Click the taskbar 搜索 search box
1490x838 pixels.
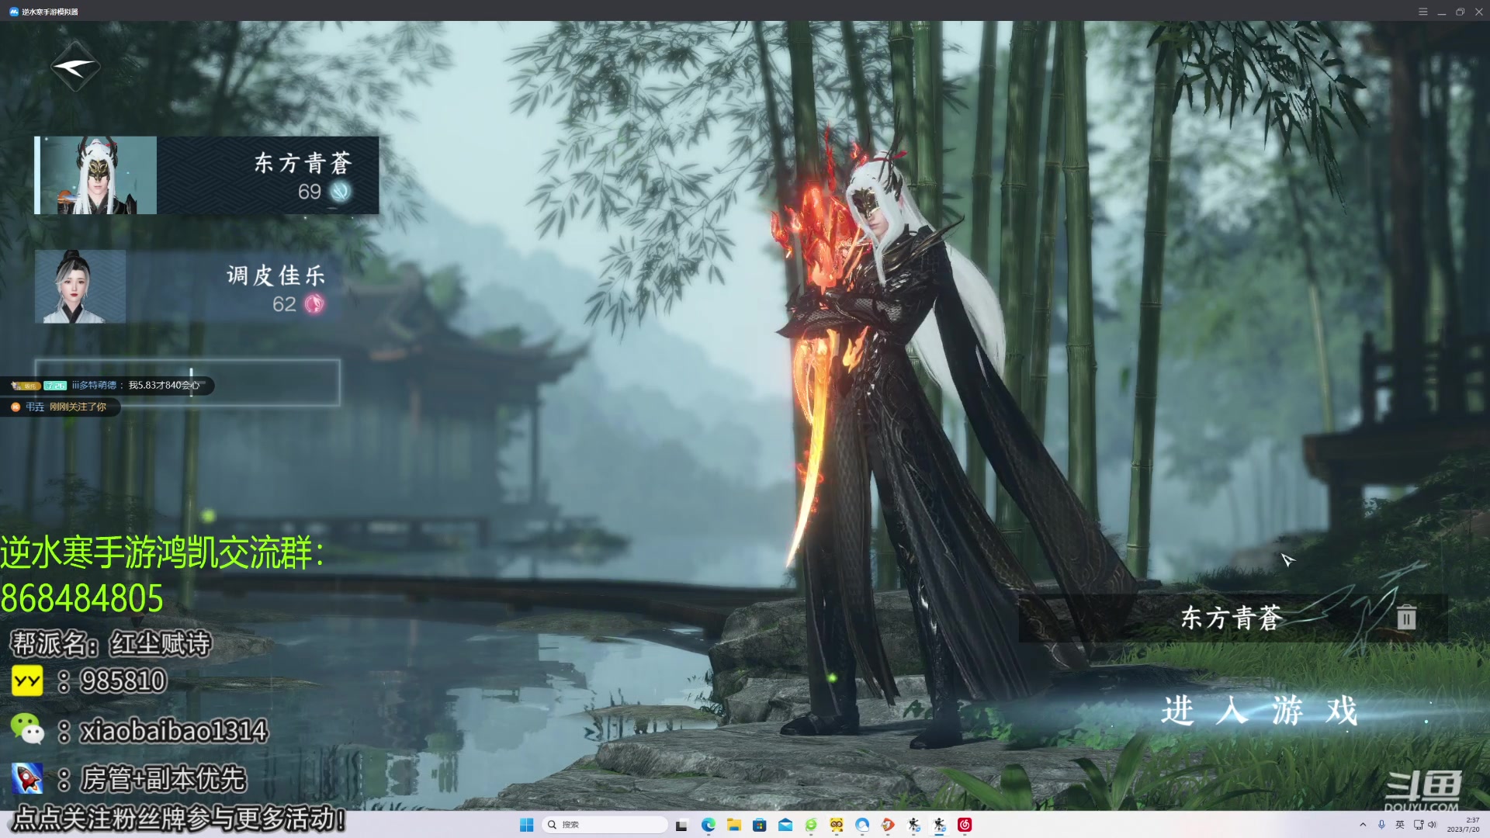[x=606, y=825]
